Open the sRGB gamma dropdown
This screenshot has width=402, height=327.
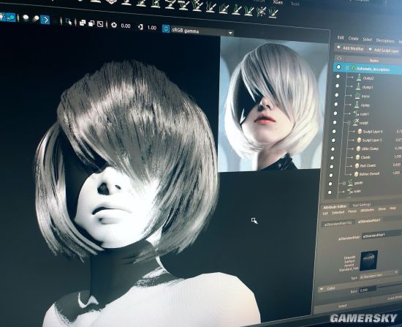coord(230,33)
